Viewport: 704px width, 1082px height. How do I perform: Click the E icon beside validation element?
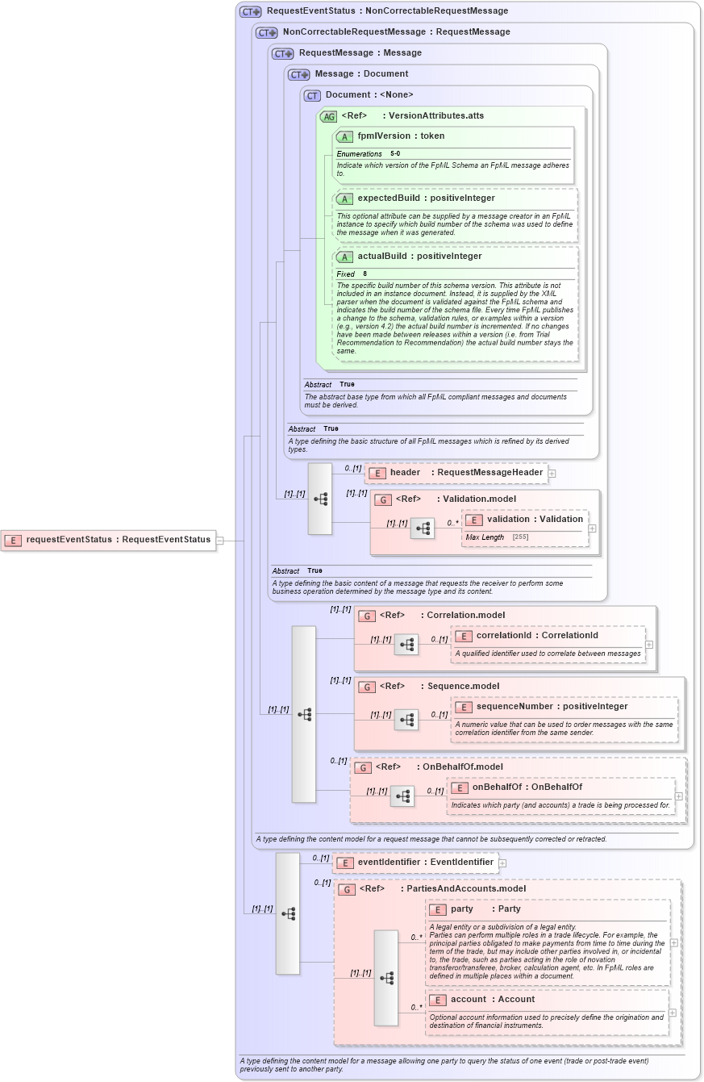[x=473, y=520]
